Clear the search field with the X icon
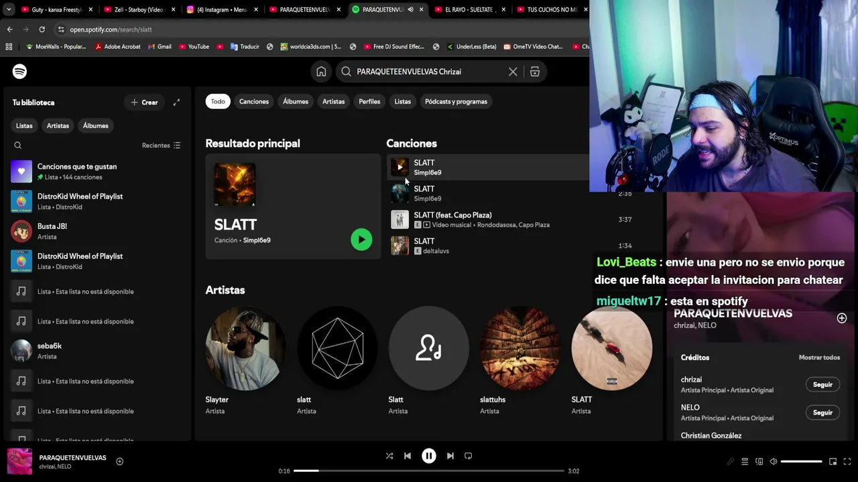The image size is (858, 482). (513, 72)
